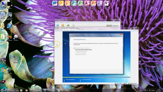The height and width of the screenshot is (92, 163).
Task: Click the blue New machine icon in VirtualBox Manager
Action: pyautogui.click(x=58, y=25)
